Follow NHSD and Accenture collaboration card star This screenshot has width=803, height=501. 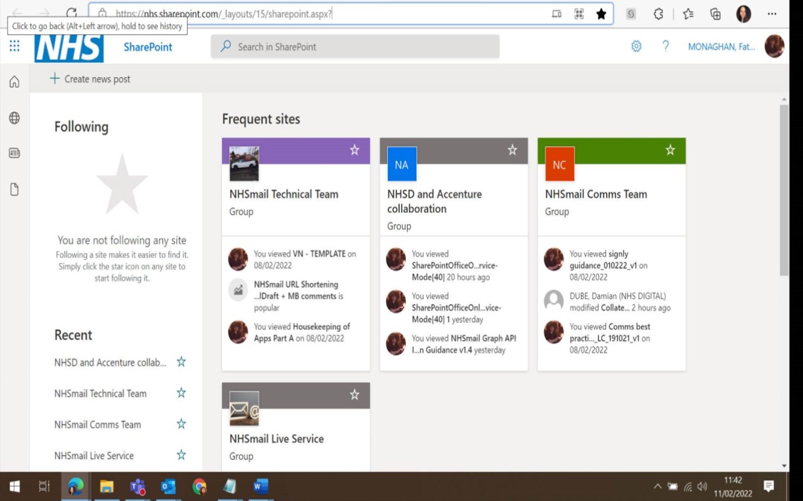(x=513, y=150)
